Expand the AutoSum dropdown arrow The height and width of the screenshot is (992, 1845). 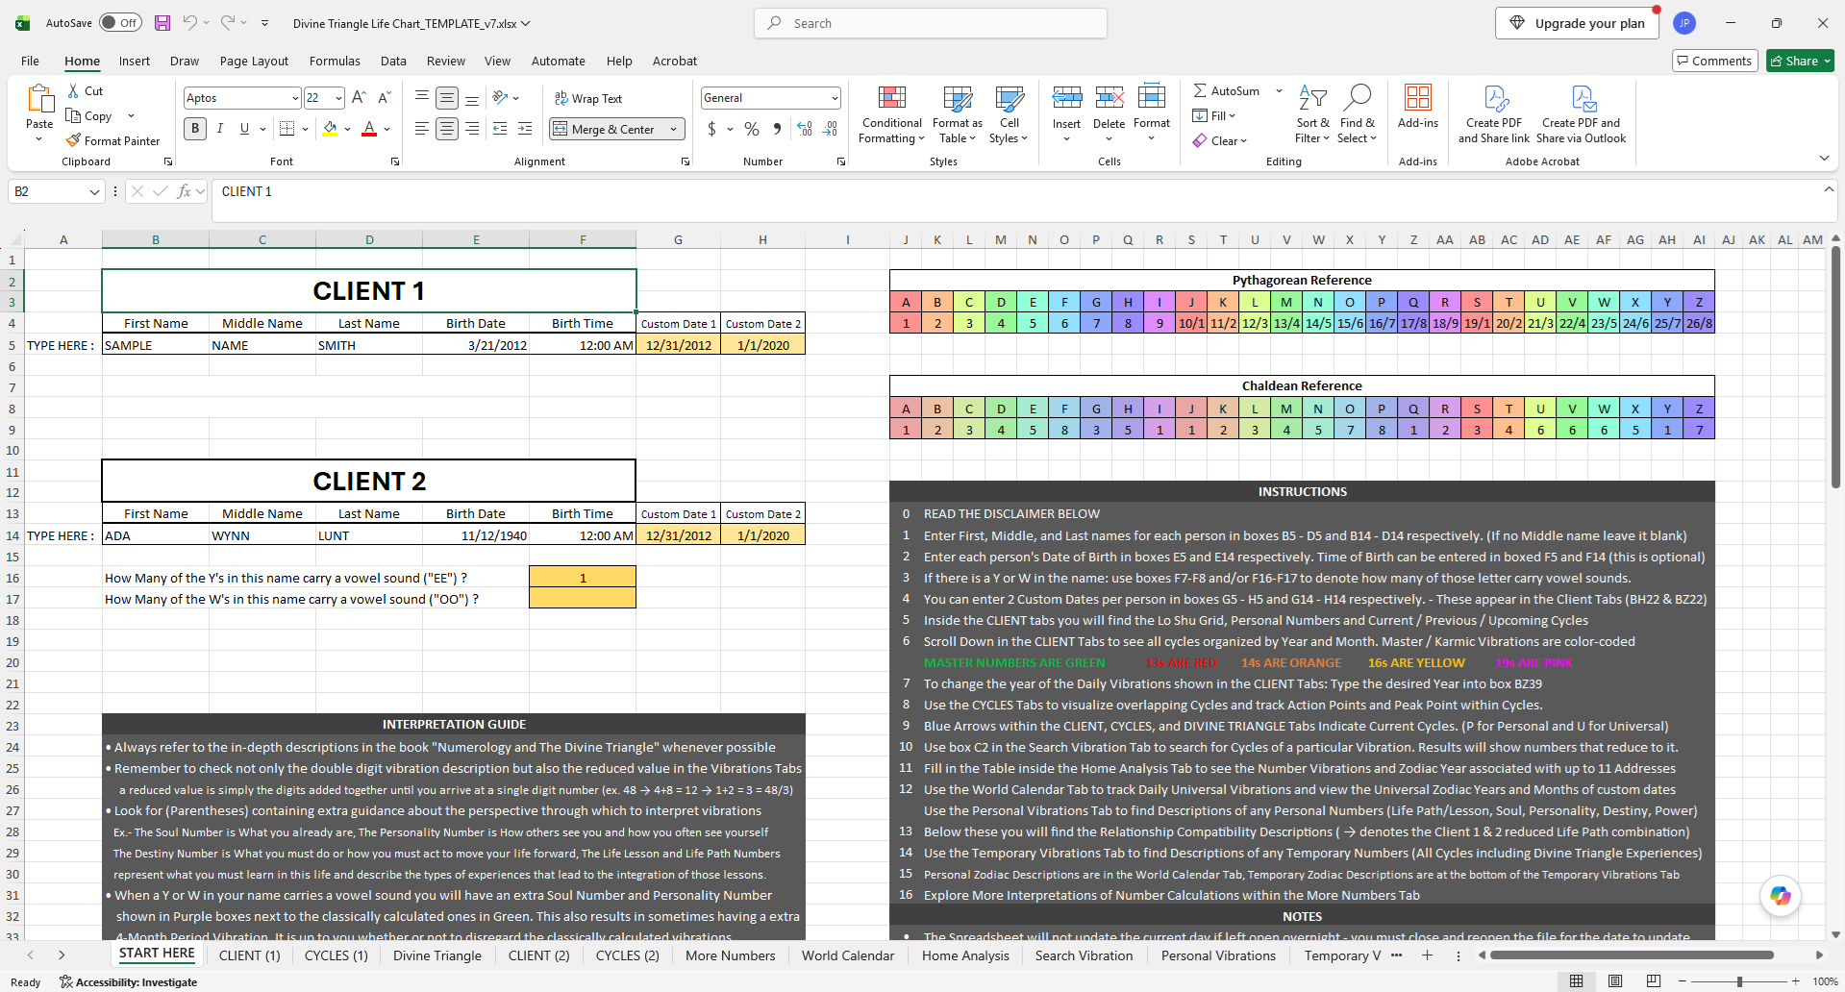click(x=1279, y=90)
